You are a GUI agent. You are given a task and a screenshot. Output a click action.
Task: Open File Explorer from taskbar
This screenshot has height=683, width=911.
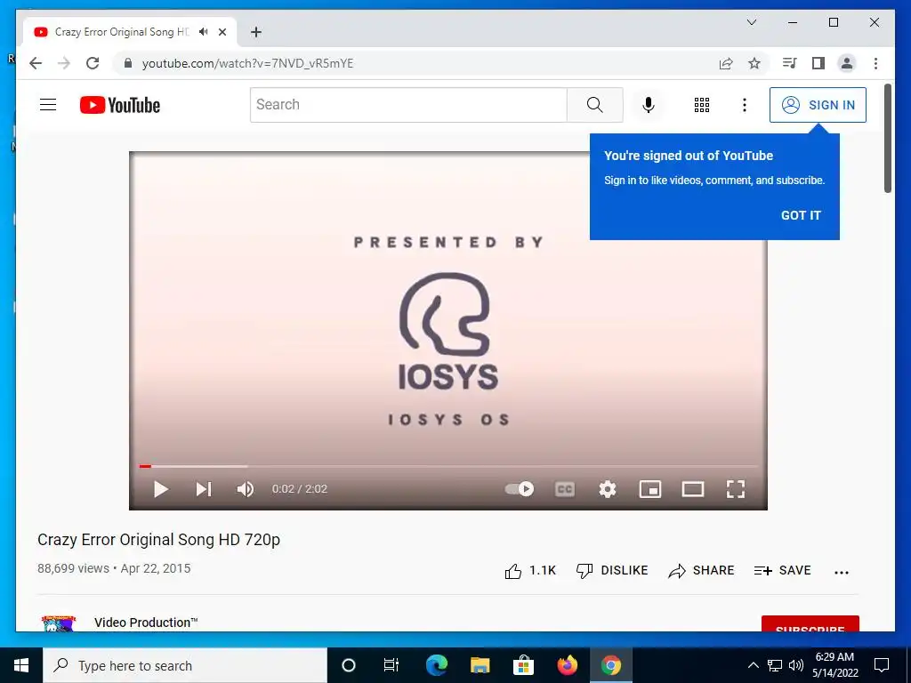[x=480, y=665]
